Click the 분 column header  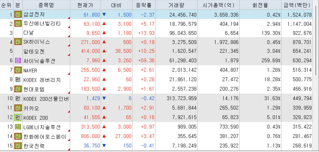(x=18, y=5)
